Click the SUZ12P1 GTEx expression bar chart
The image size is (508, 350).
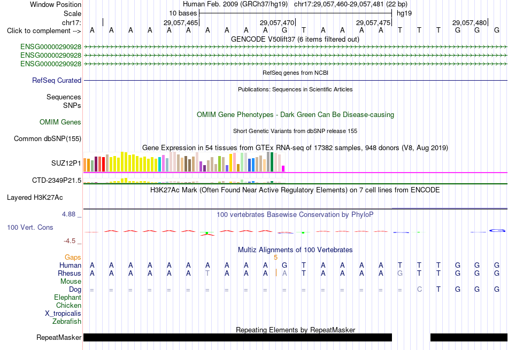[184, 161]
